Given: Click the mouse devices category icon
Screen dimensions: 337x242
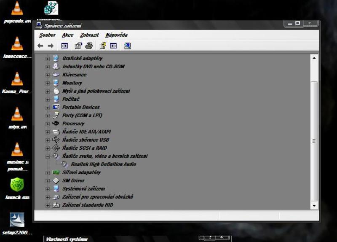Looking at the screenshot, I should pyautogui.click(x=56, y=91).
